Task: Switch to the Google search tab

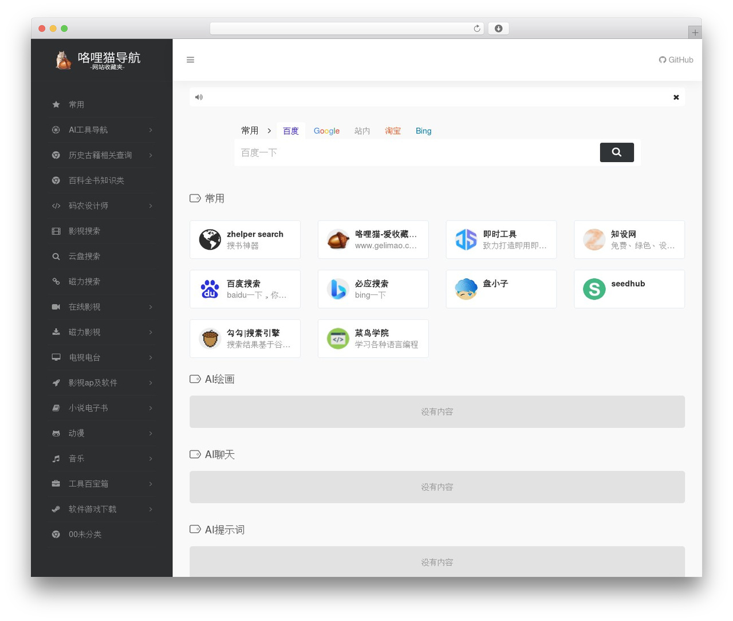Action: [x=326, y=131]
